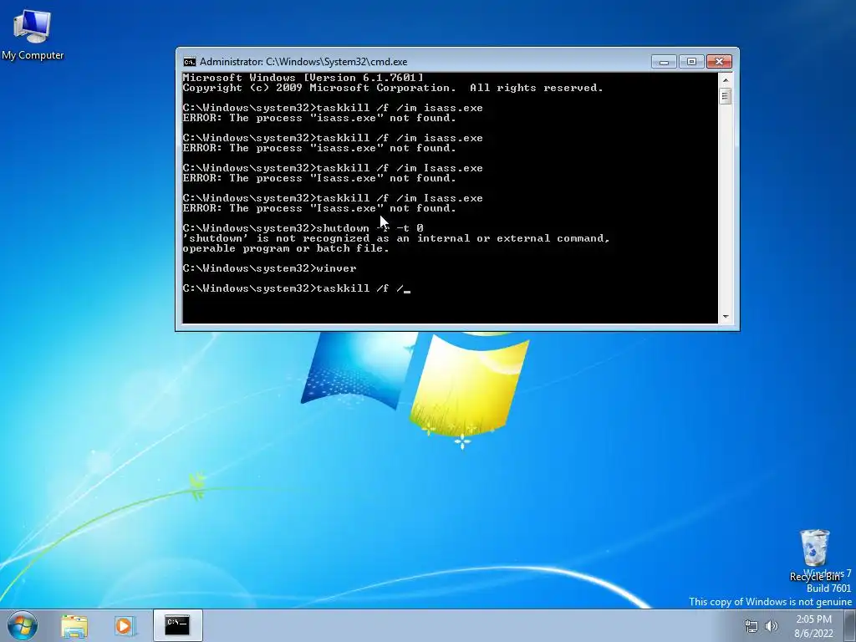This screenshot has height=642, width=856.
Task: Maximize the Administrator cmd.exe window
Action: point(691,62)
